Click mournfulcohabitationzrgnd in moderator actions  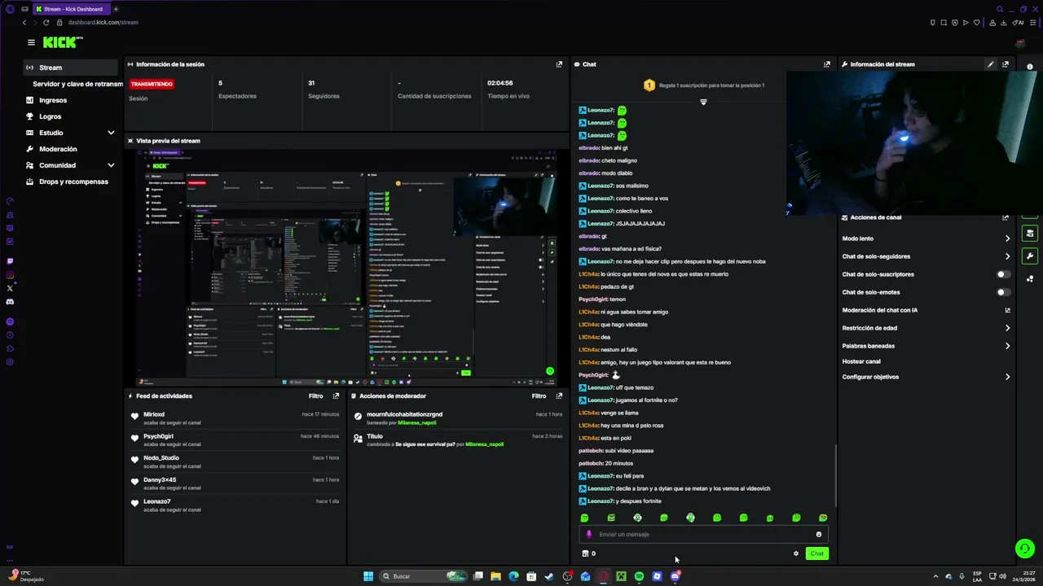tap(405, 415)
